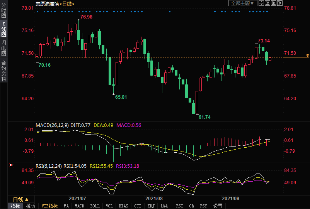Click the chart playback icon

pyautogui.click(x=274, y=3)
